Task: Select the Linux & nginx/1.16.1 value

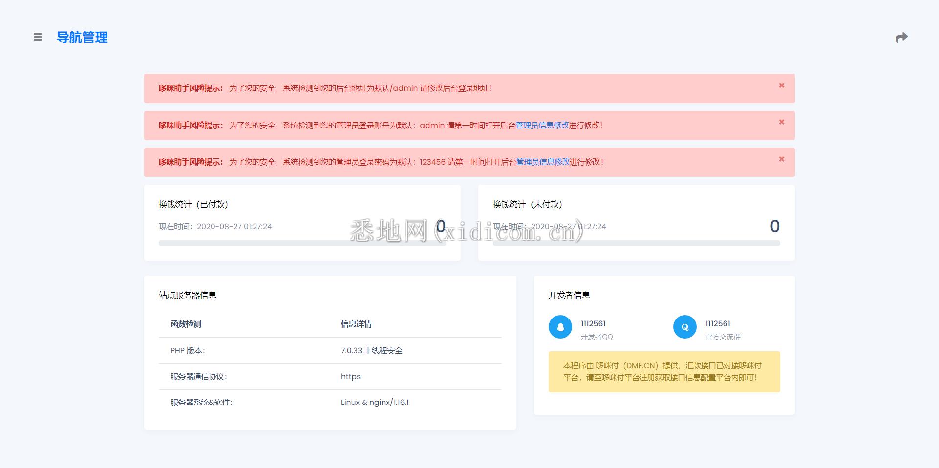Action: (375, 402)
